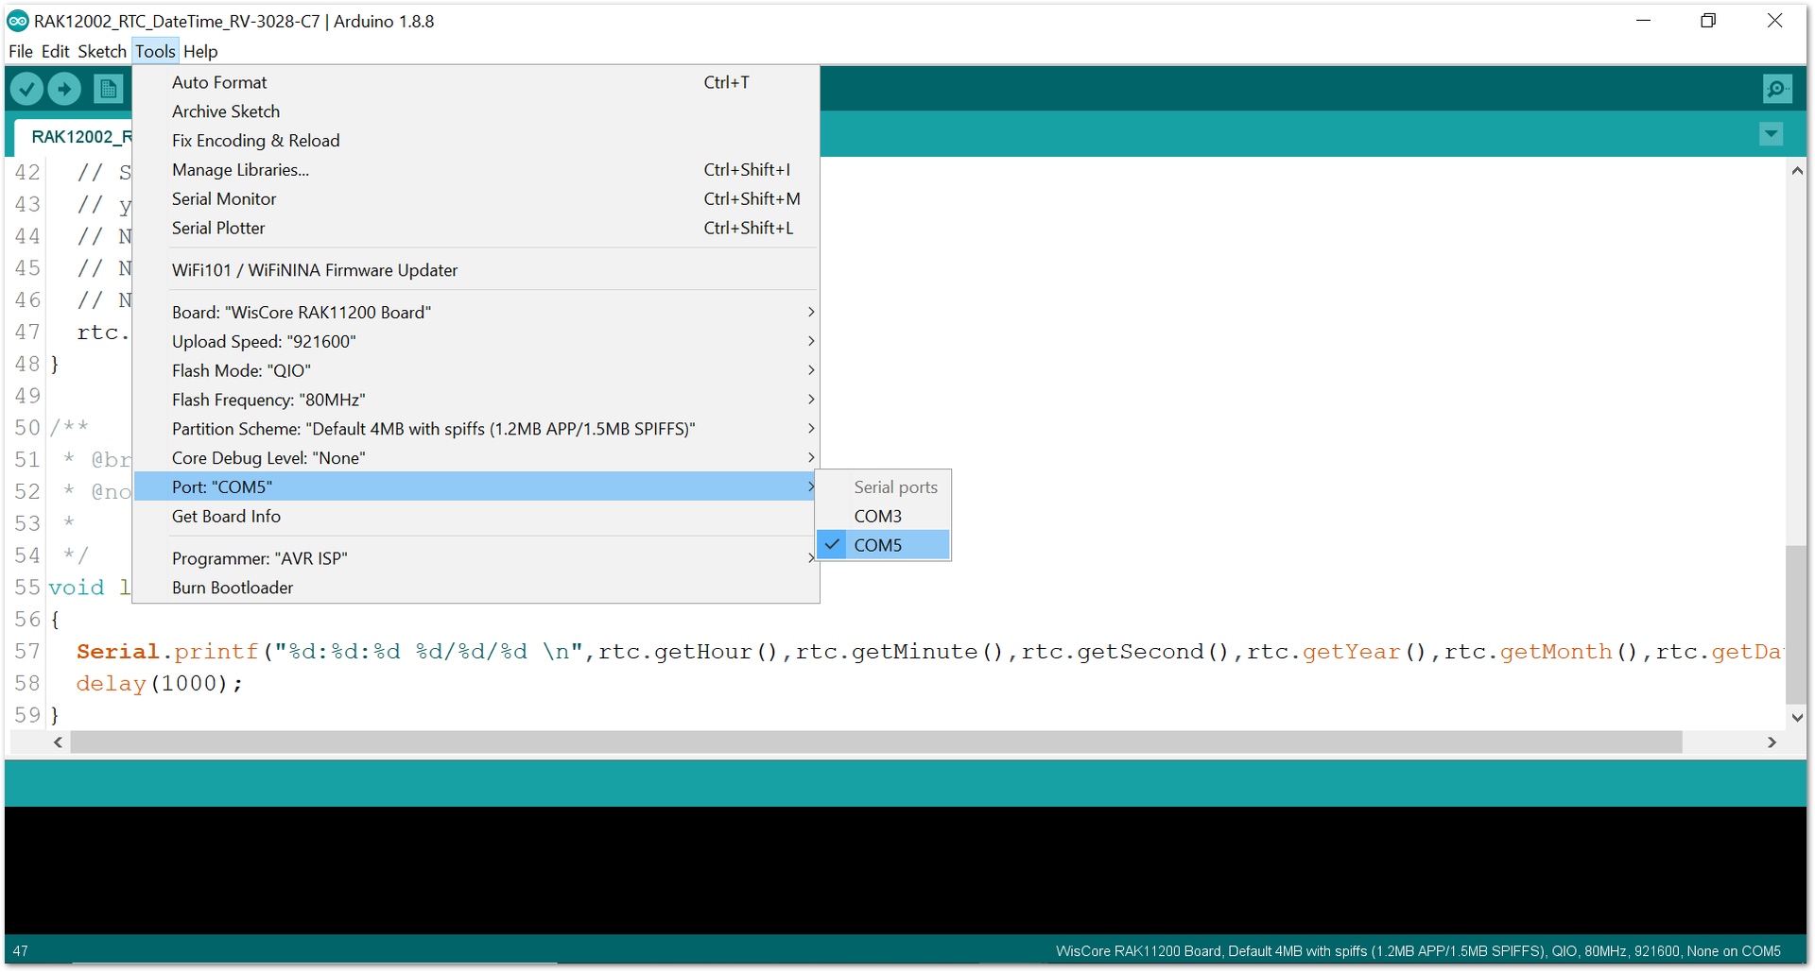This screenshot has width=1815, height=972.
Task: Click horizontal scrollbar left arrow
Action: (59, 742)
